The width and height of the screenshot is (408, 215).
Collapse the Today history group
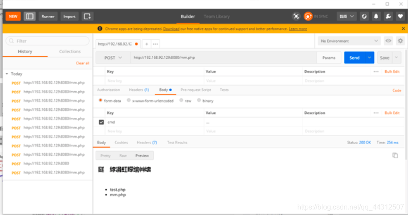point(7,74)
